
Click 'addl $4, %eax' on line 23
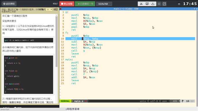pyautogui.click(x=83, y=77)
